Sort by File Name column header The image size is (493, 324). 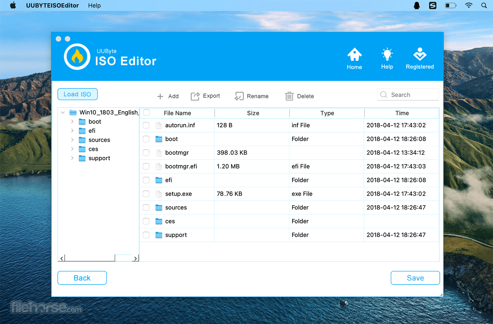(177, 113)
